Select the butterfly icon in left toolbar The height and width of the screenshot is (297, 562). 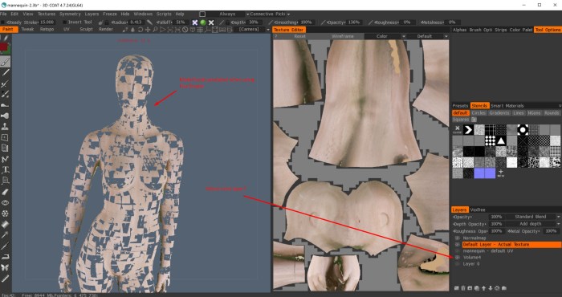point(5,267)
